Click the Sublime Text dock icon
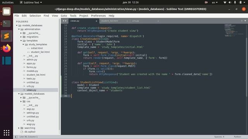 (7, 36)
